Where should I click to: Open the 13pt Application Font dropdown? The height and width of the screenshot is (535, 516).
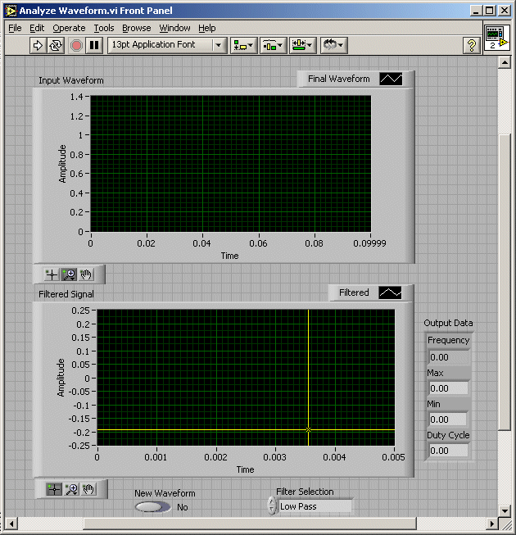coord(168,45)
